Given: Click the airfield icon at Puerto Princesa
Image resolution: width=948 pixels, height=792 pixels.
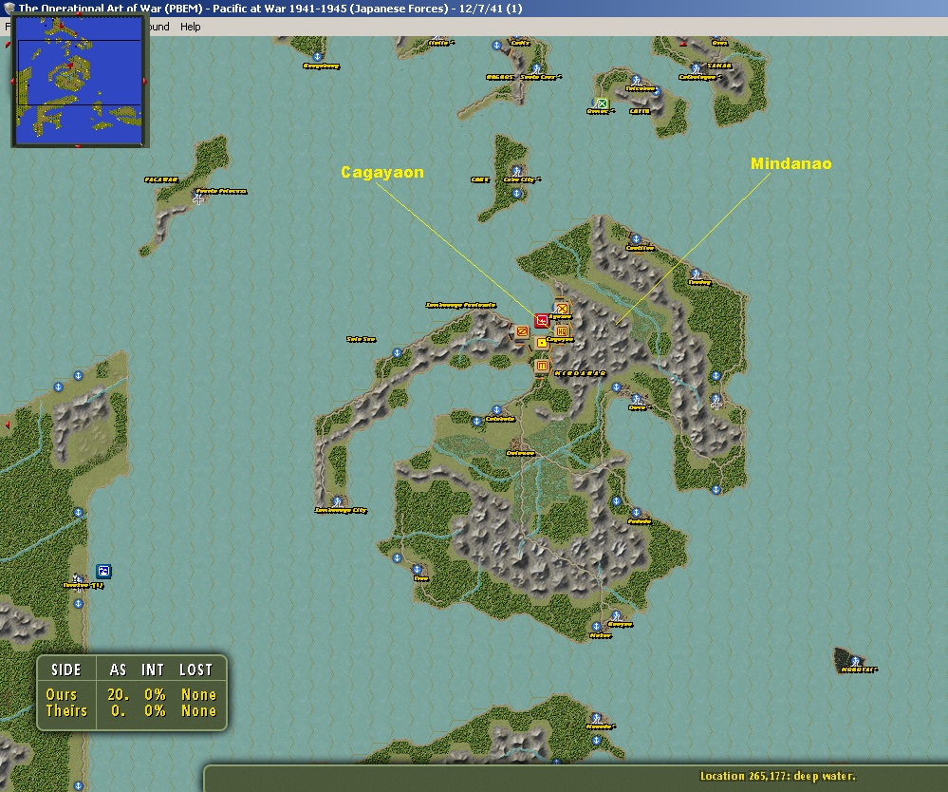Looking at the screenshot, I should tap(198, 198).
